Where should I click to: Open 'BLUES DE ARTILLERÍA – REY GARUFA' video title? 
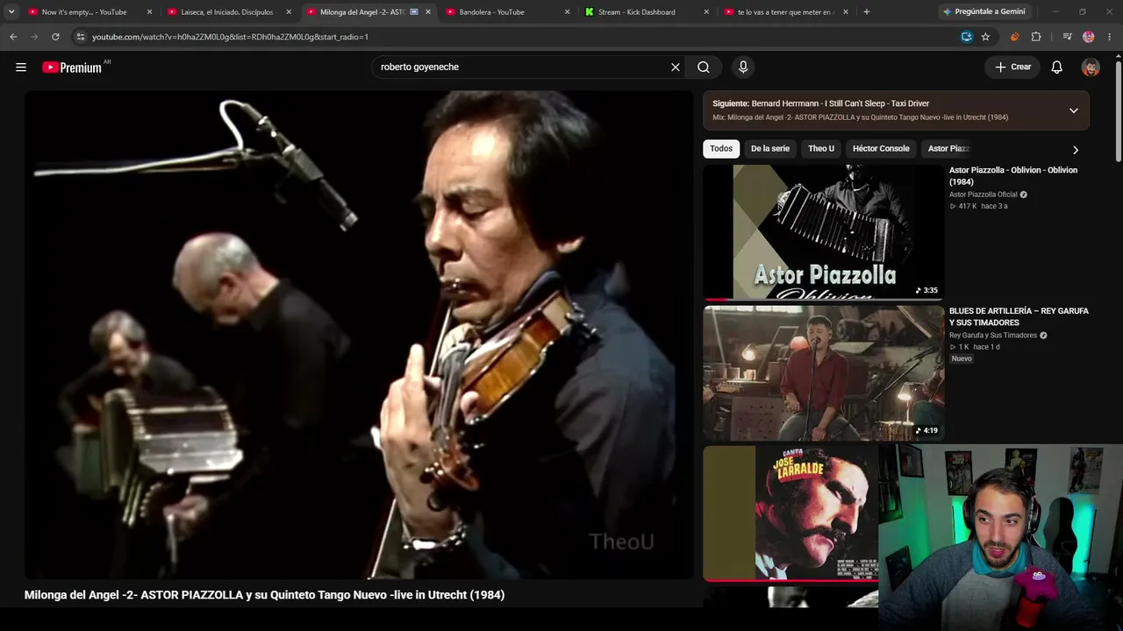point(1019,316)
